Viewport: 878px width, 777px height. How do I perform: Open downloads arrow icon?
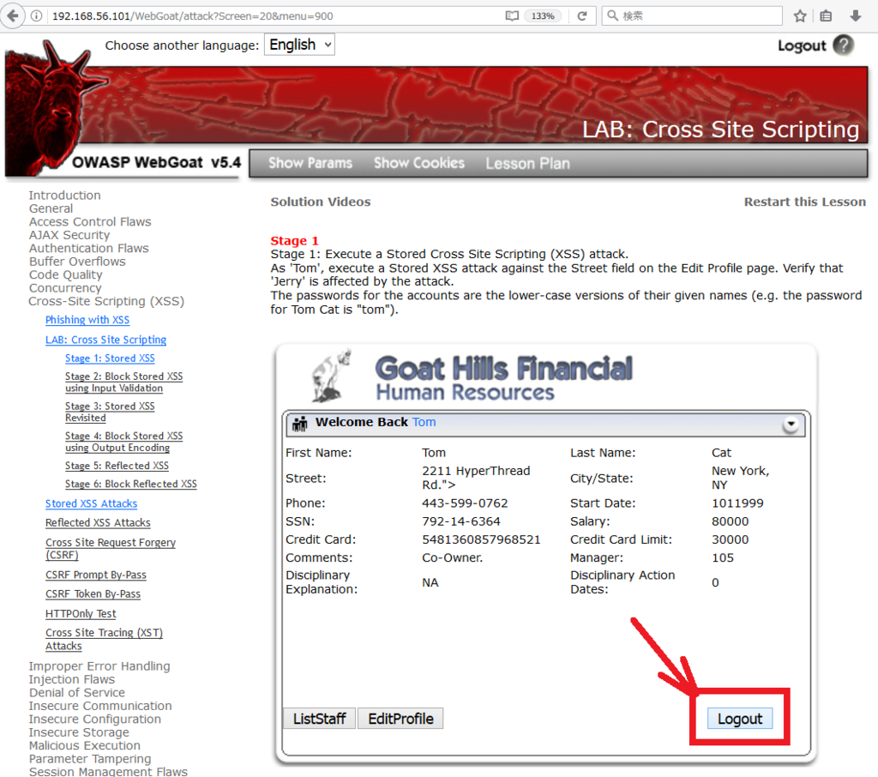(x=856, y=15)
